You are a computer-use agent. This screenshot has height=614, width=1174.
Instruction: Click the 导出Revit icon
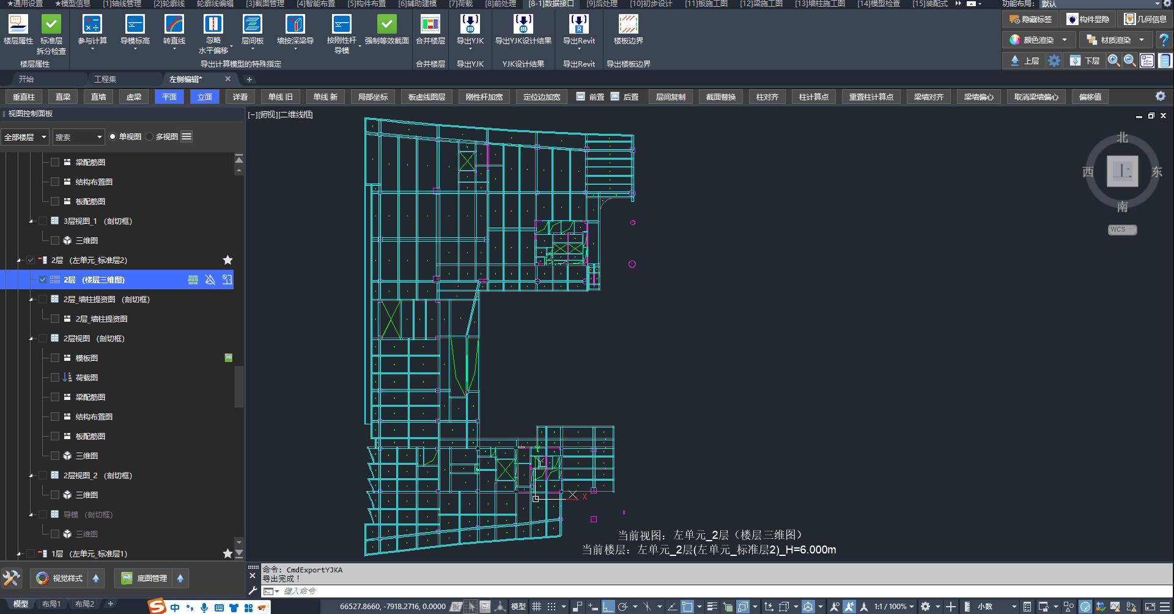pos(578,24)
